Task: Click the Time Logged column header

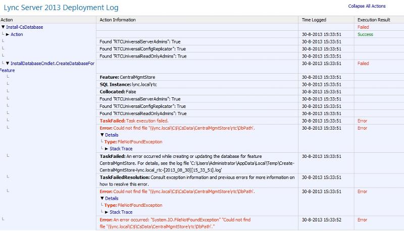Action: pyautogui.click(x=314, y=20)
